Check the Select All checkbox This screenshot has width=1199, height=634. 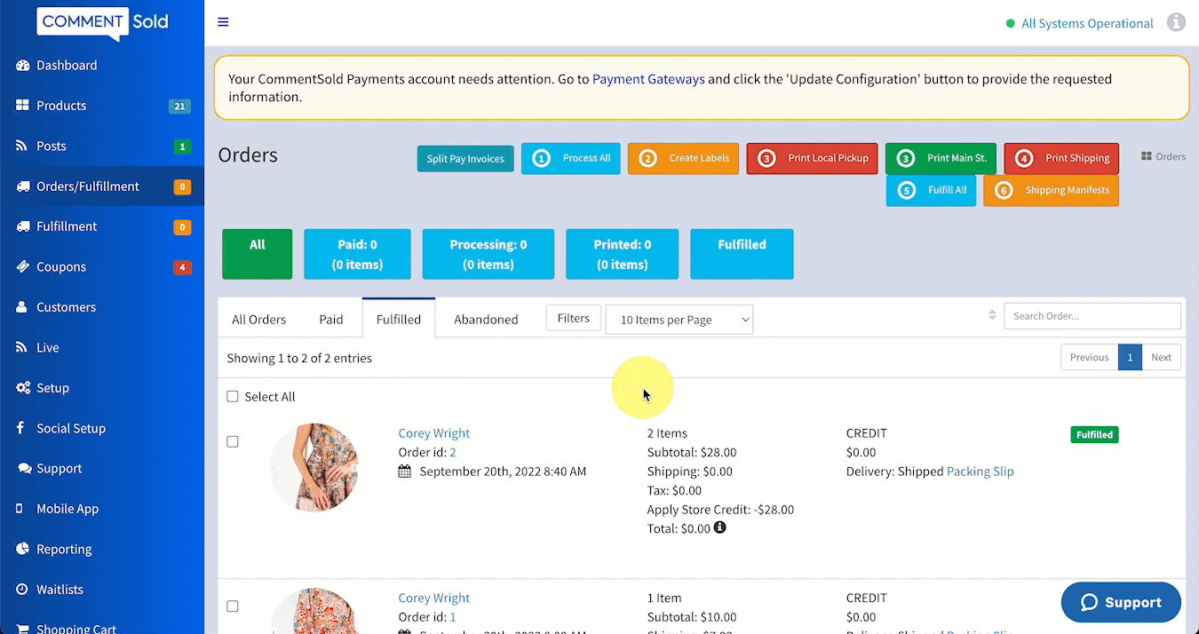(x=233, y=397)
